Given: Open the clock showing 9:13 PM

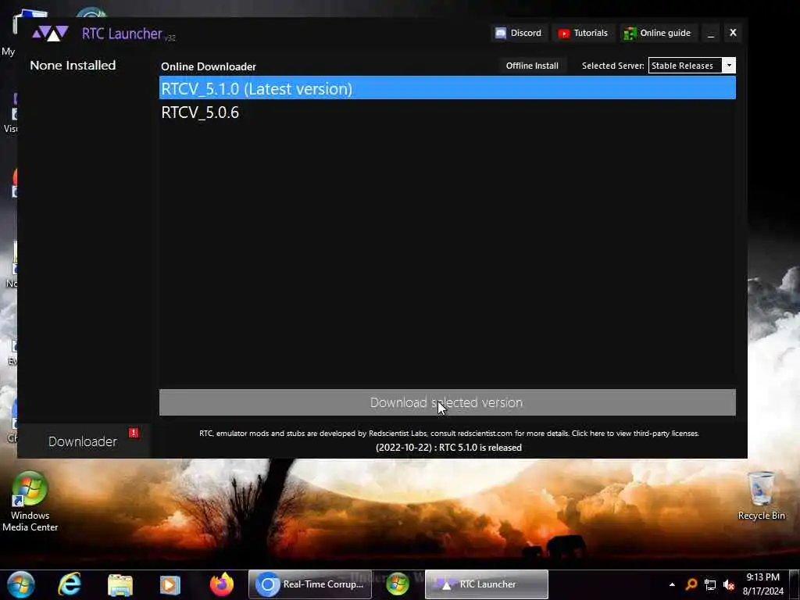Looking at the screenshot, I should tap(762, 584).
